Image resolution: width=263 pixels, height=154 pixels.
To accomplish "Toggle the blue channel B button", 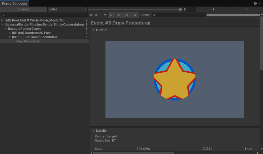I will click(127, 15).
